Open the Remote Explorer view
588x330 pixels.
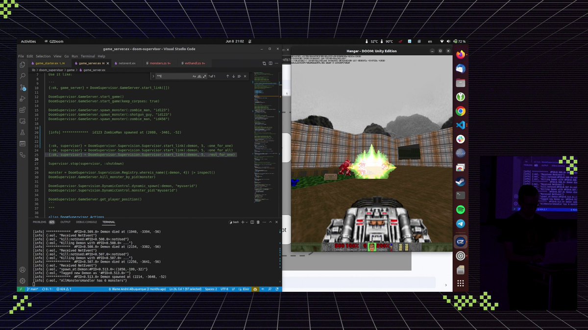[23, 121]
